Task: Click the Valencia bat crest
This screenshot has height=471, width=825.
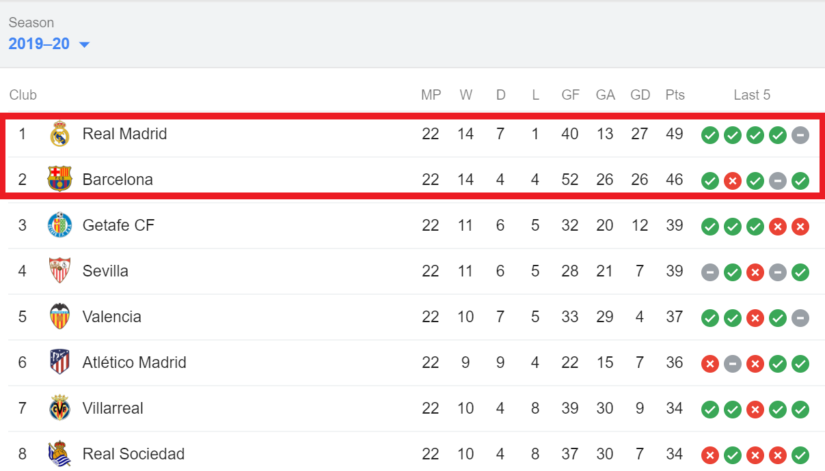Action: click(60, 317)
